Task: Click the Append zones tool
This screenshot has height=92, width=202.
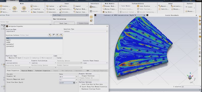Action: click(x=77, y=6)
